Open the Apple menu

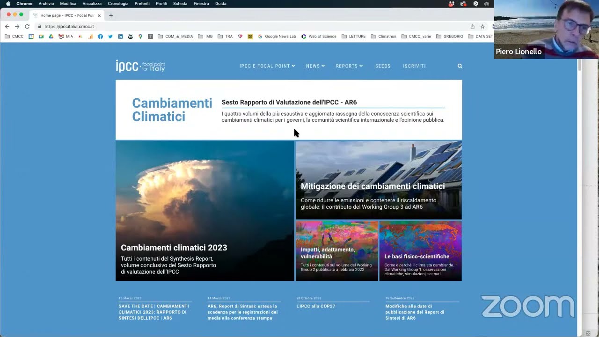[8, 3]
